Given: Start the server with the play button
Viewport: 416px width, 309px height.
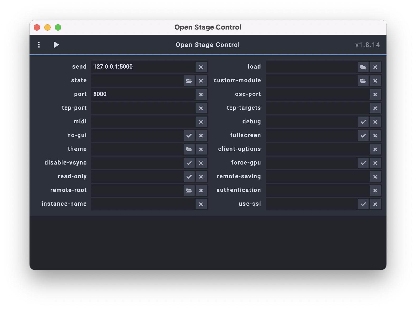Looking at the screenshot, I should point(56,45).
